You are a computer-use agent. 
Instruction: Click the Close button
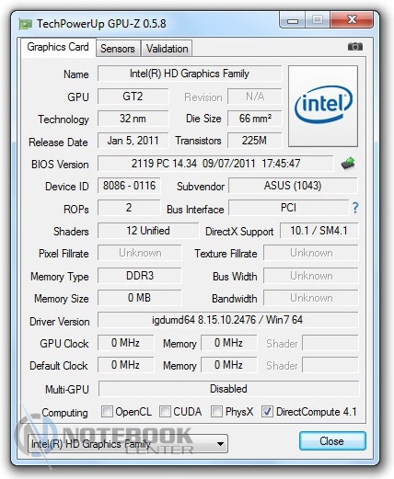332,441
